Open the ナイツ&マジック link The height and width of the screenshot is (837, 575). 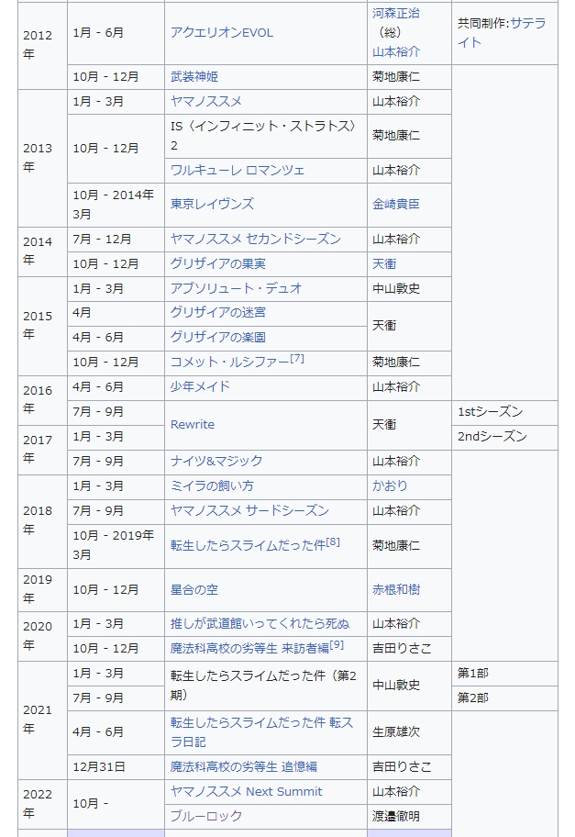tap(216, 462)
